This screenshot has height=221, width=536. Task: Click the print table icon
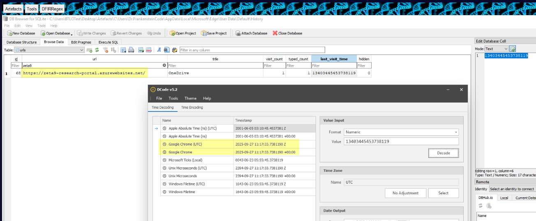pos(131,50)
